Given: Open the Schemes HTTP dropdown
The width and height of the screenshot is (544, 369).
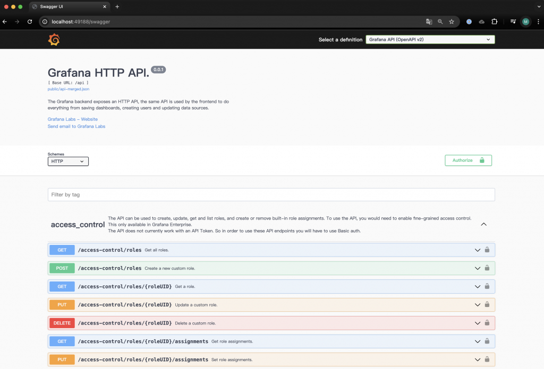Looking at the screenshot, I should point(68,161).
